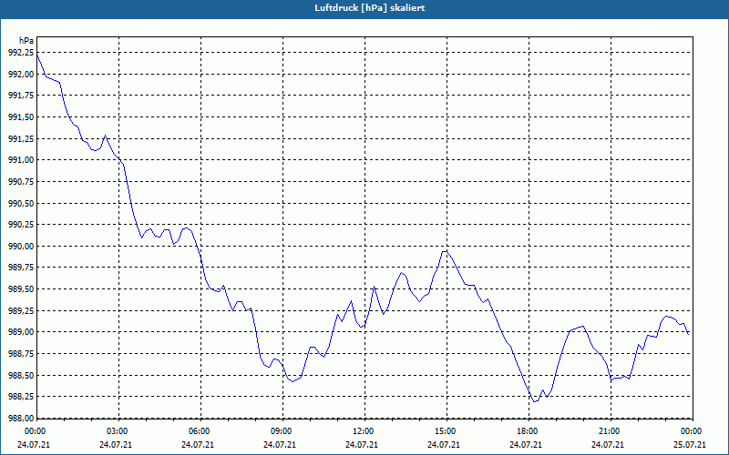Select the 24.07.21 date under 18:00
This screenshot has height=455, width=729.
pyautogui.click(x=527, y=445)
